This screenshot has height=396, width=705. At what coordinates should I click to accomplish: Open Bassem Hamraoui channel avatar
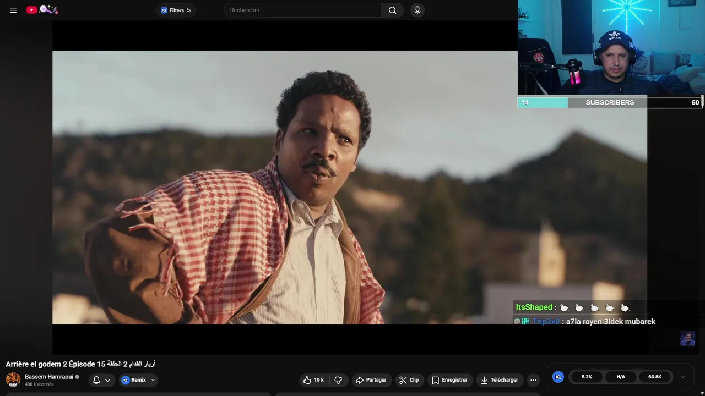pyautogui.click(x=13, y=380)
